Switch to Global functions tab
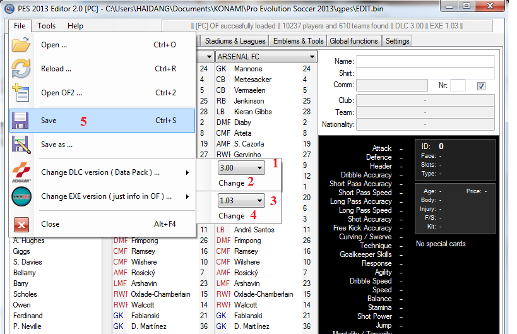 pos(354,41)
